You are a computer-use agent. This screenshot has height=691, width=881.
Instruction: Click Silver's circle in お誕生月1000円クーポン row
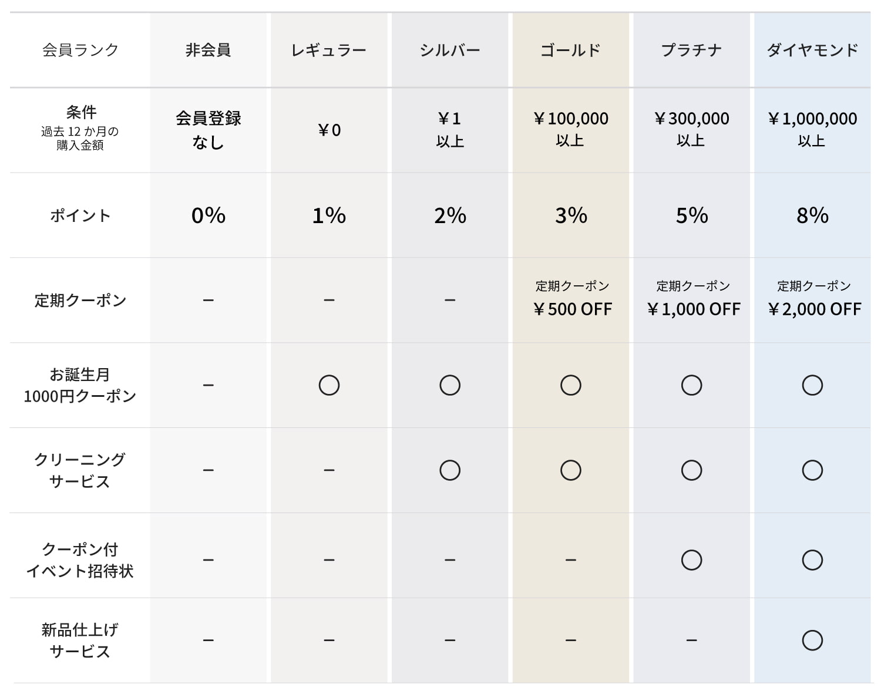point(450,385)
